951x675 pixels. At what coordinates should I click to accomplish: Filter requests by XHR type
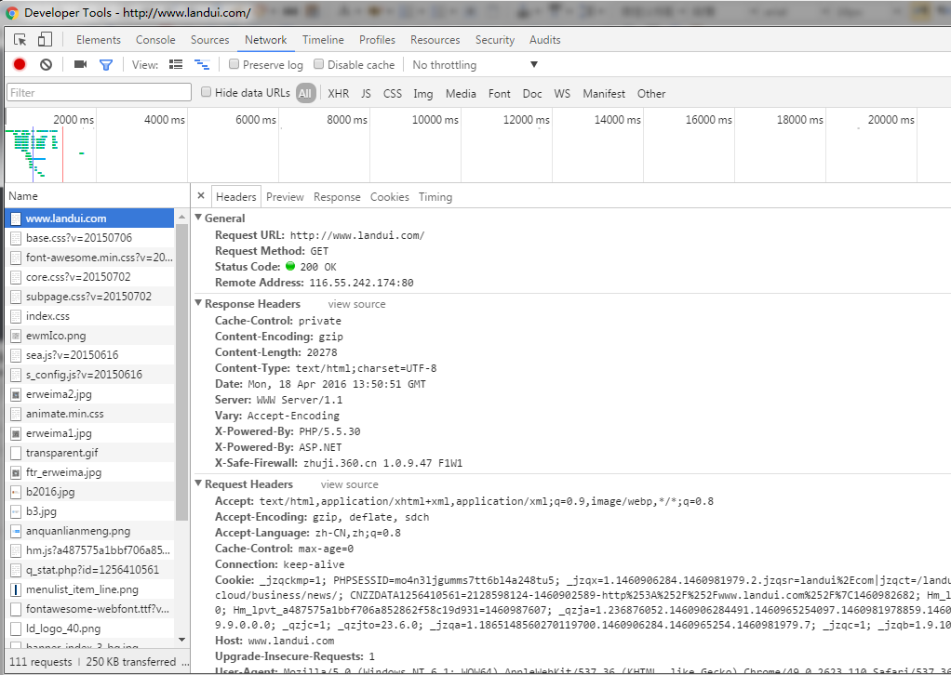[338, 93]
